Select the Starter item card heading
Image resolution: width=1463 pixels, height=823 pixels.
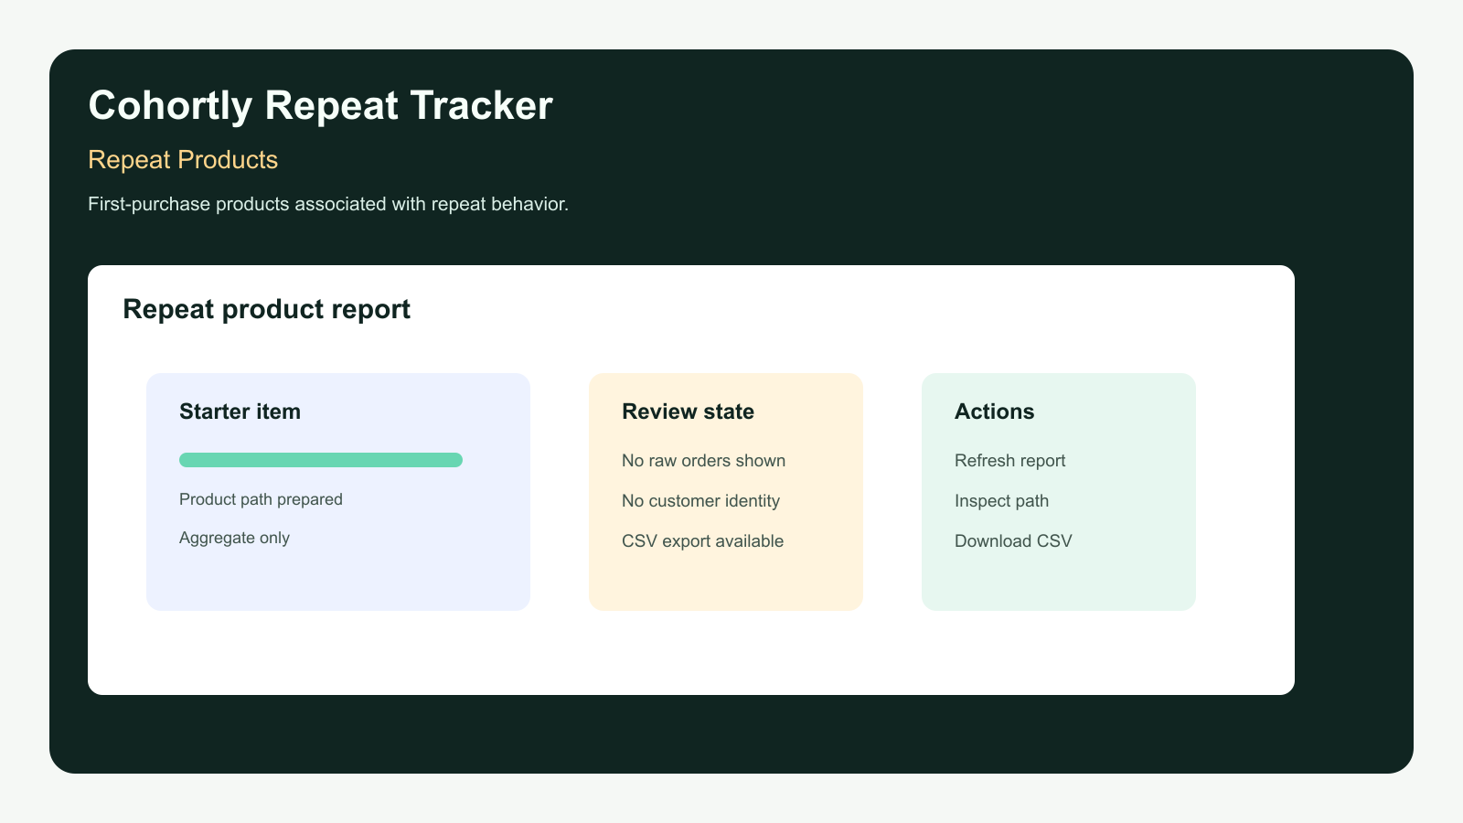[x=240, y=411]
